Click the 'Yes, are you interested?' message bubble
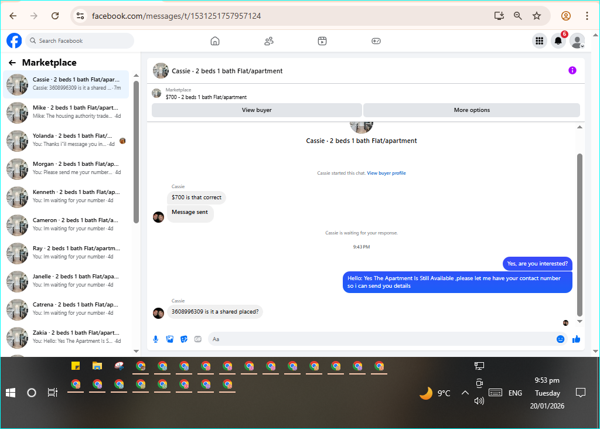This screenshot has width=600, height=429. (537, 264)
